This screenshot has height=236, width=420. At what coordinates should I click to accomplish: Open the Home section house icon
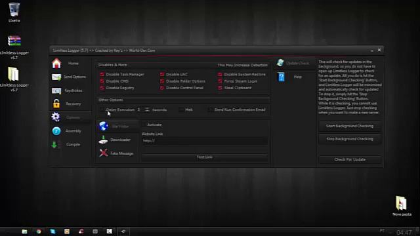coord(56,64)
